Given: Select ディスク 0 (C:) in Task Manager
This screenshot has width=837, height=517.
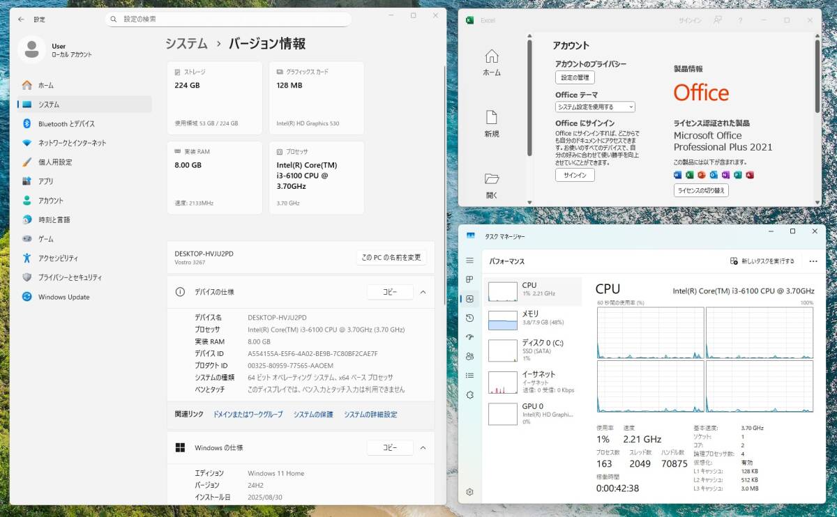Looking at the screenshot, I should point(533,350).
